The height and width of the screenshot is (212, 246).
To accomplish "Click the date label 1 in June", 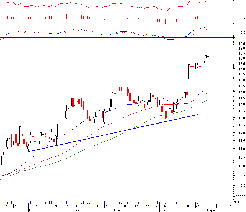I will (114, 206).
